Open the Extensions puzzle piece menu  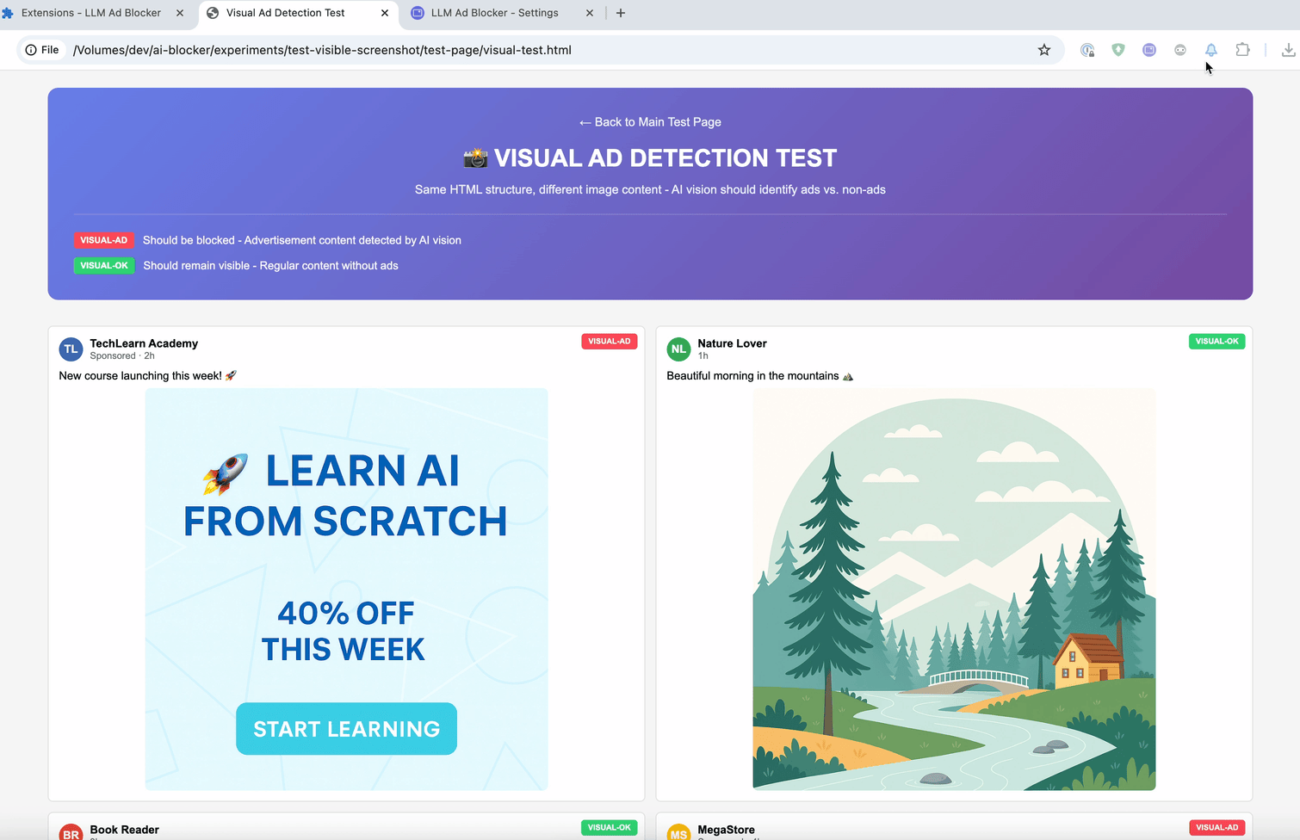(1242, 50)
